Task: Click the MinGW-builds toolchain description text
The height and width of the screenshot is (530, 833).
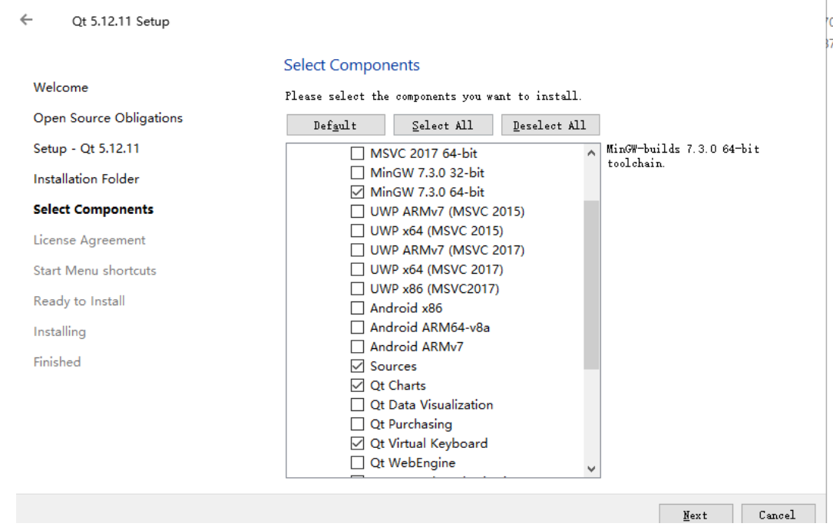Action: pos(683,156)
